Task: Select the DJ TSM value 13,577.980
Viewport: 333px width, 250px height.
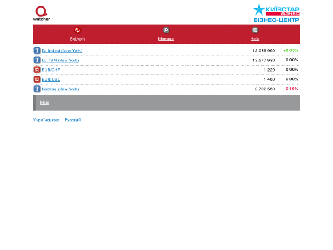Action: pyautogui.click(x=263, y=60)
